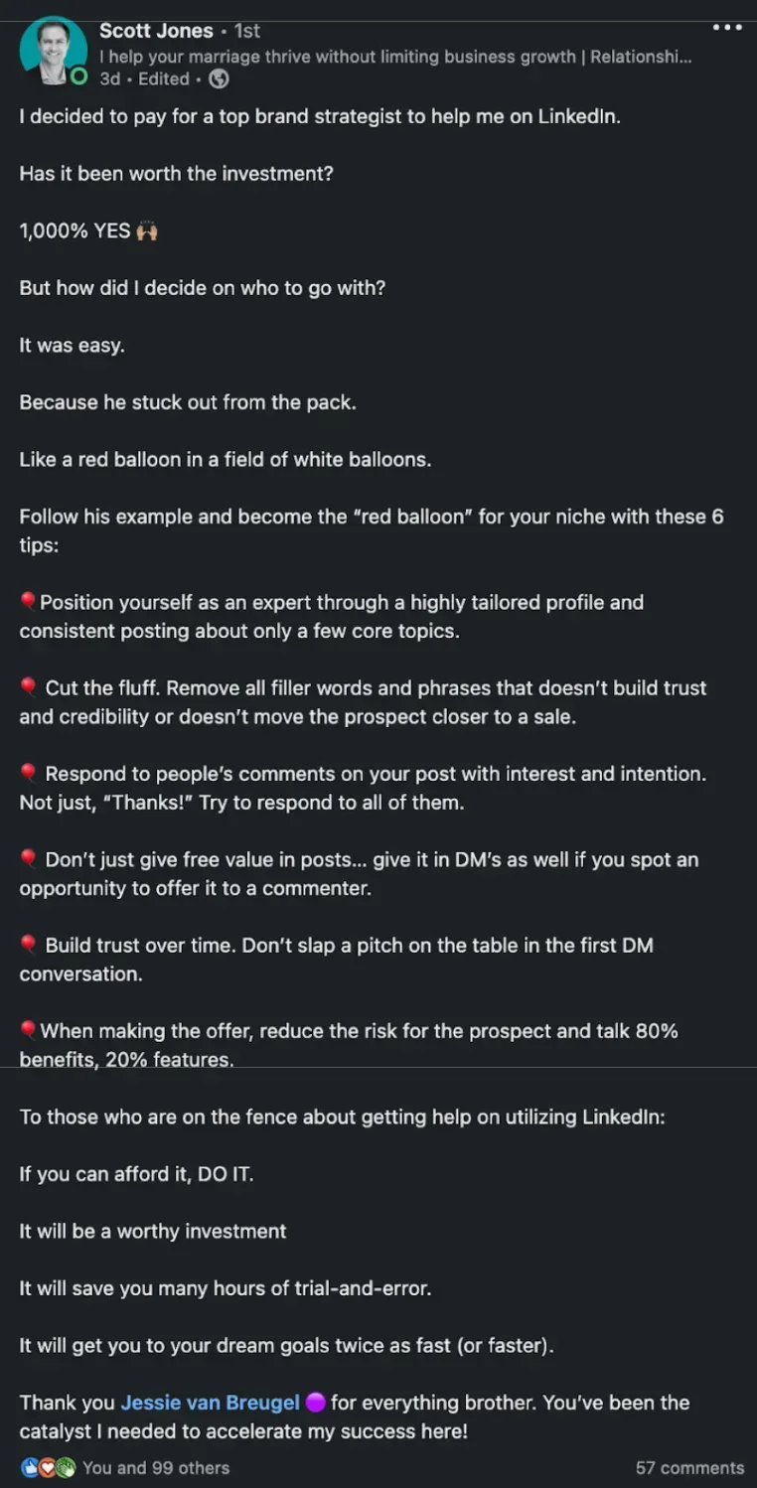Click the red balloon before 'Position yourself as an expert'
Image resolution: width=757 pixels, height=1488 pixels.
(29, 601)
